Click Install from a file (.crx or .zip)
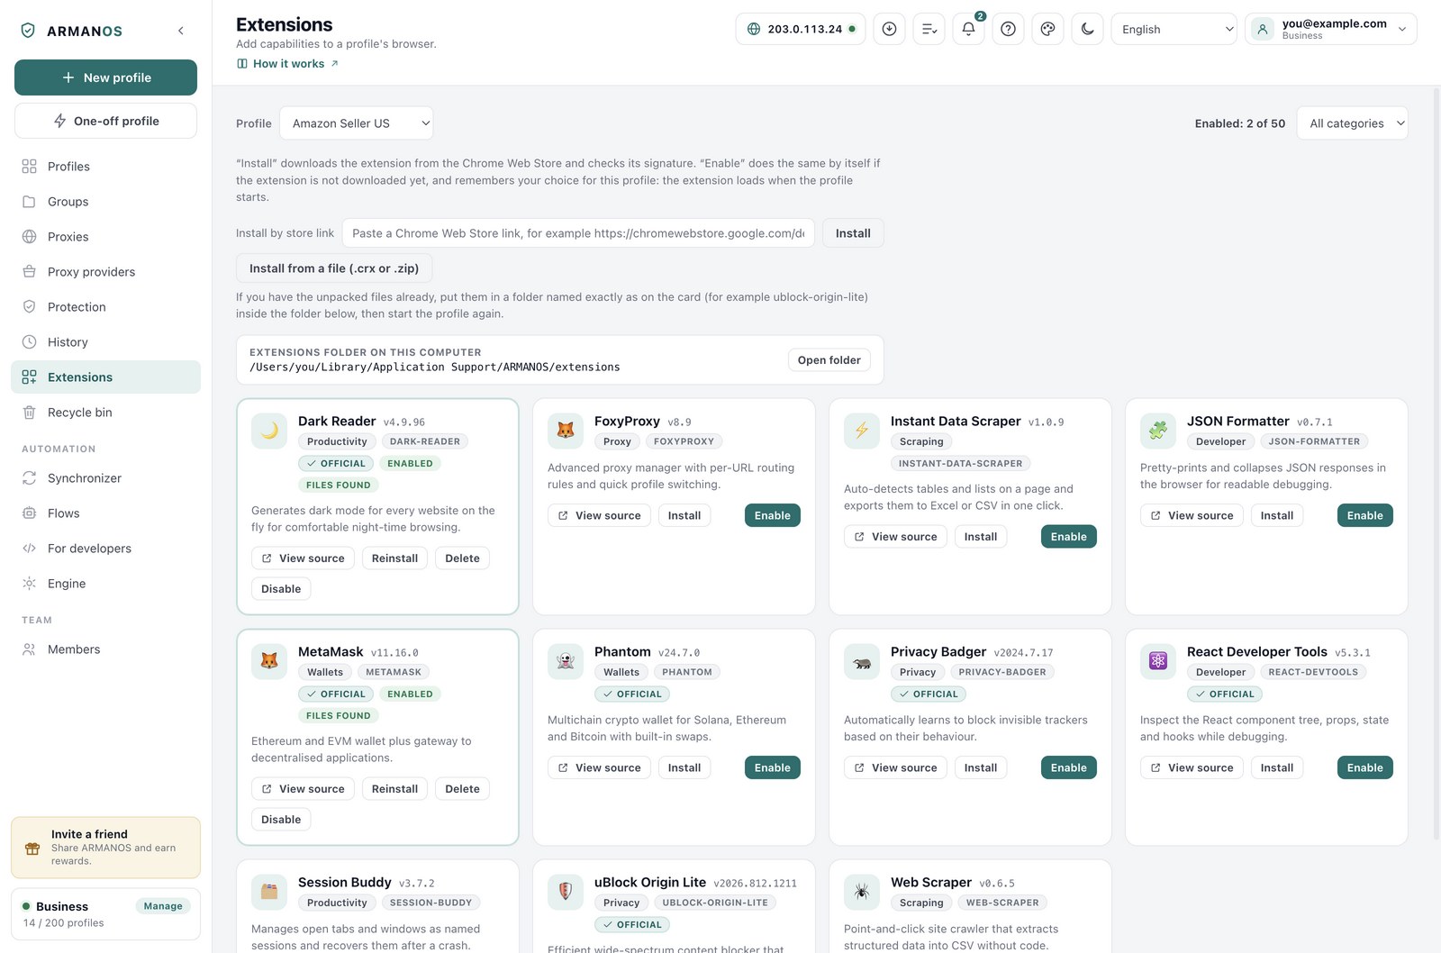1441x953 pixels. click(x=334, y=268)
